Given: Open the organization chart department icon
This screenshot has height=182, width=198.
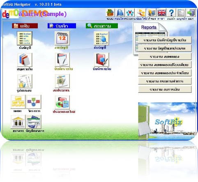Looking at the screenshot, I should pos(18,102).
